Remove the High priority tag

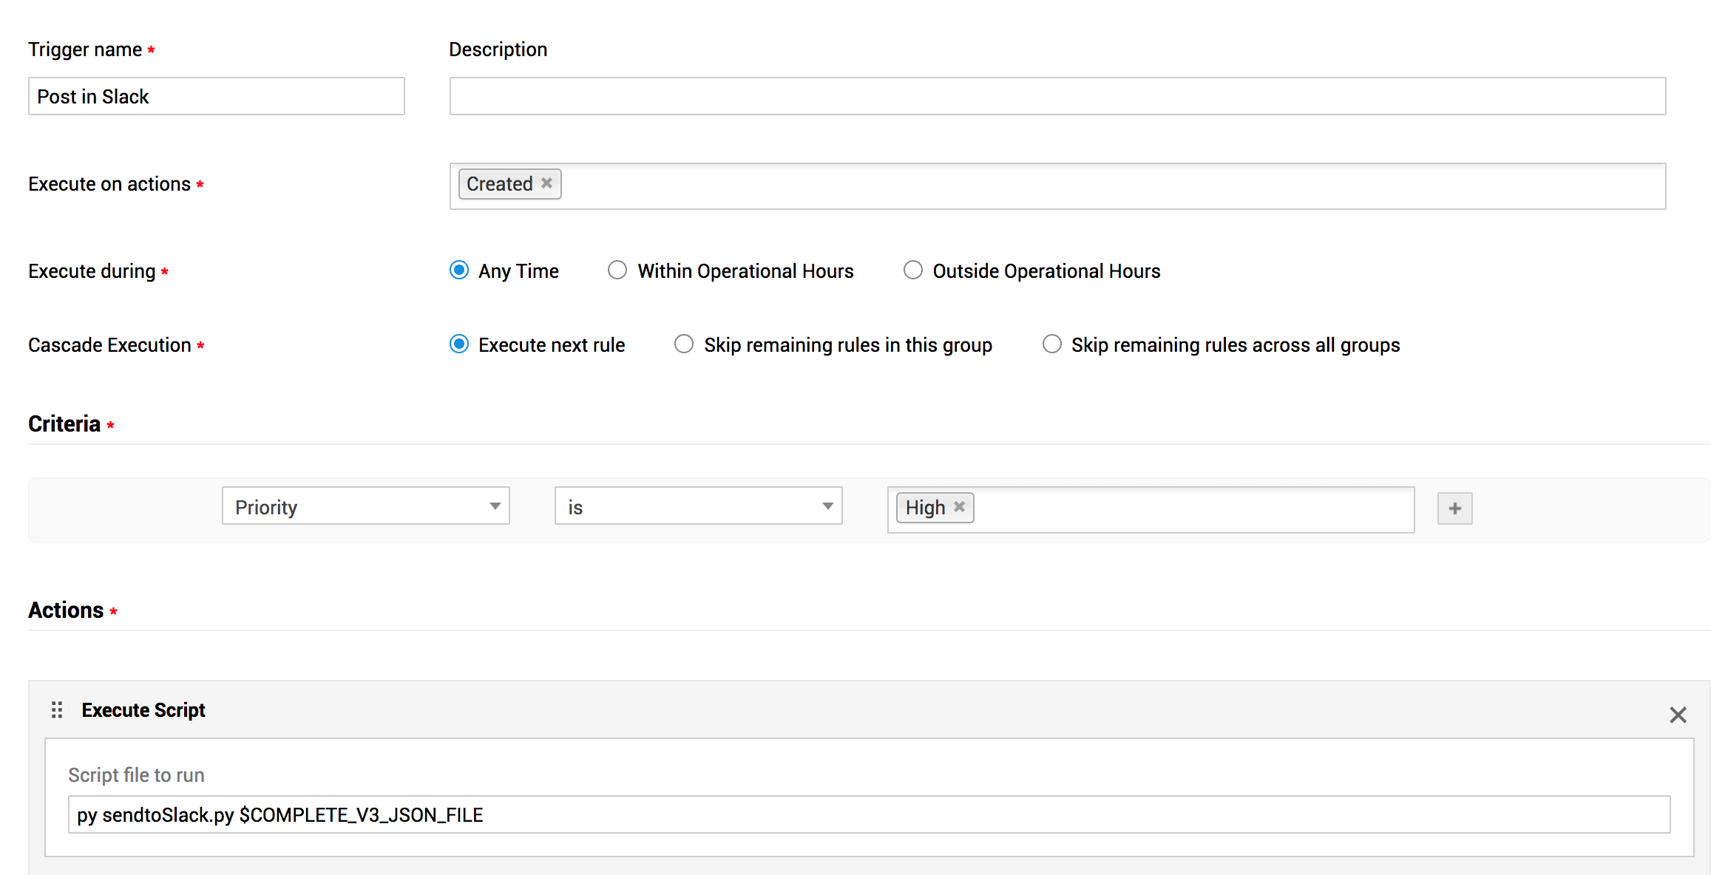[959, 507]
